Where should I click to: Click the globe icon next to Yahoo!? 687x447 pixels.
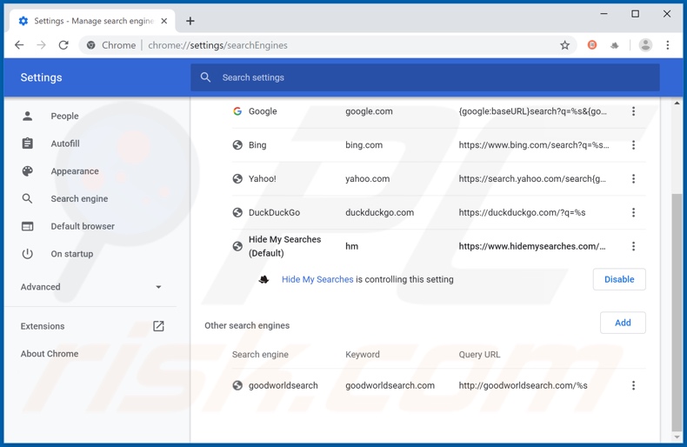point(237,179)
